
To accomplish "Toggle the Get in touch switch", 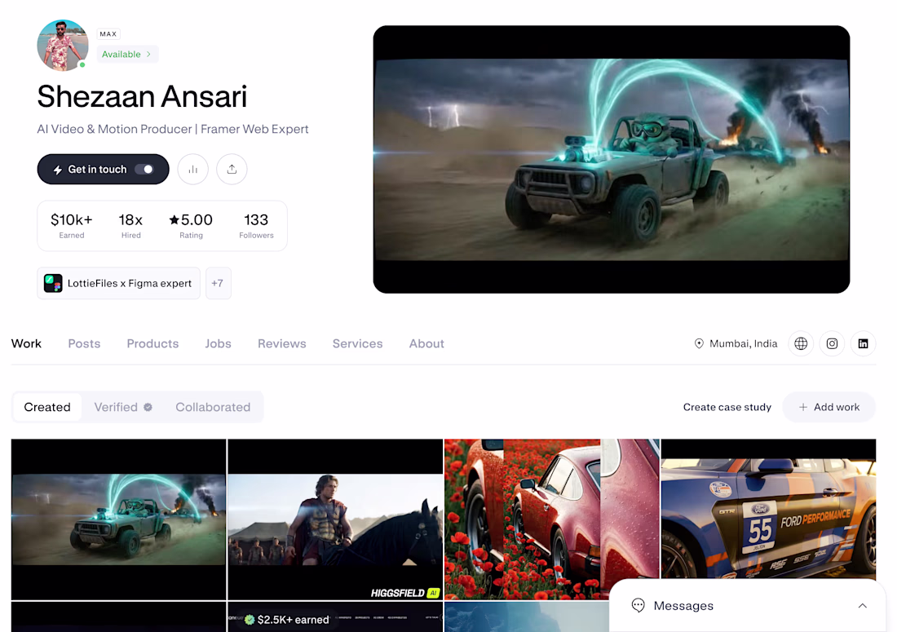I will (x=144, y=170).
